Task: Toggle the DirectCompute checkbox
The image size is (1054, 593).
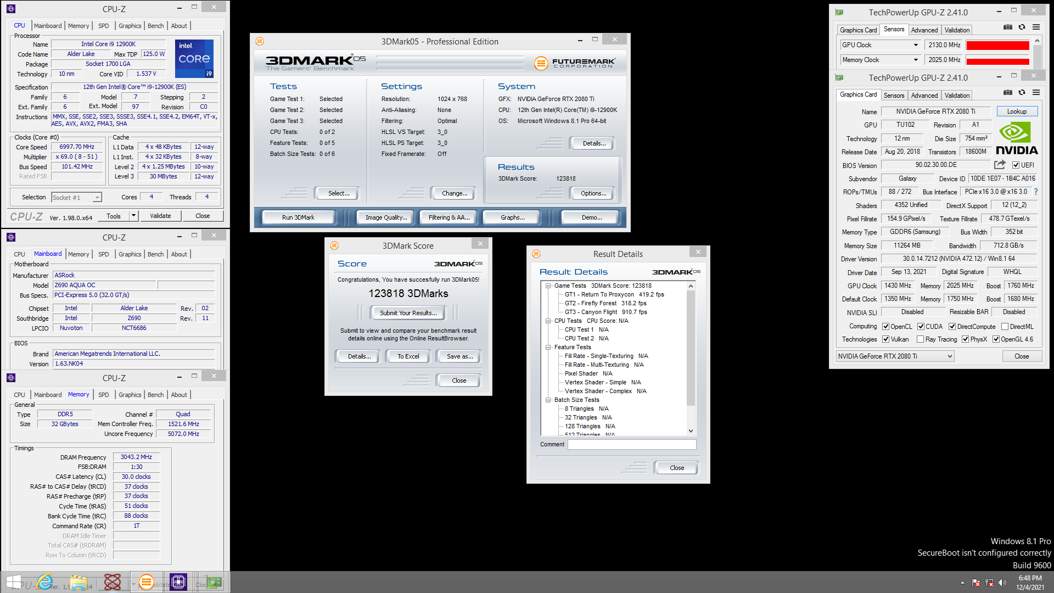Action: click(x=952, y=327)
